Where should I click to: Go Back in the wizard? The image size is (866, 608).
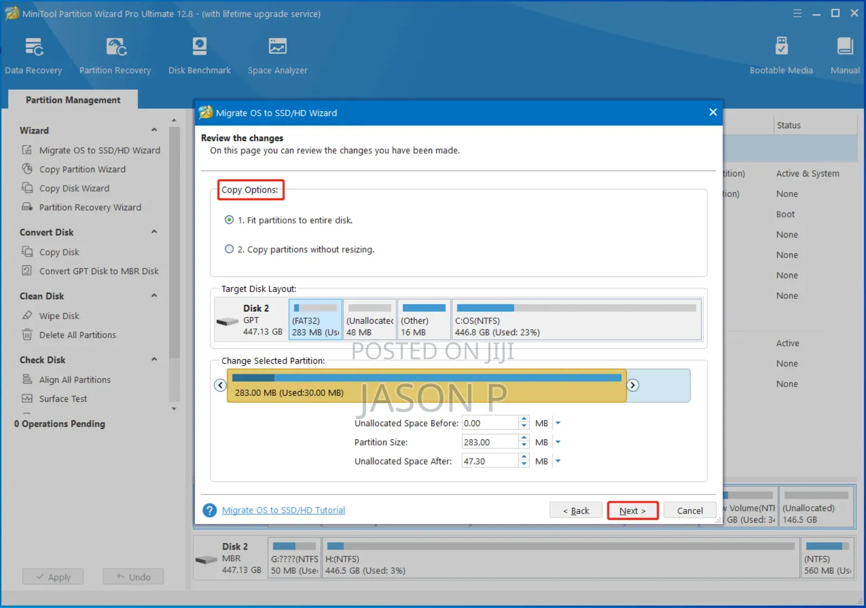click(x=576, y=511)
